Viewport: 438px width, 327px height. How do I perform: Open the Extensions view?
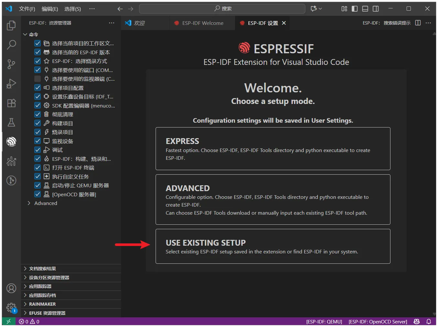11,103
